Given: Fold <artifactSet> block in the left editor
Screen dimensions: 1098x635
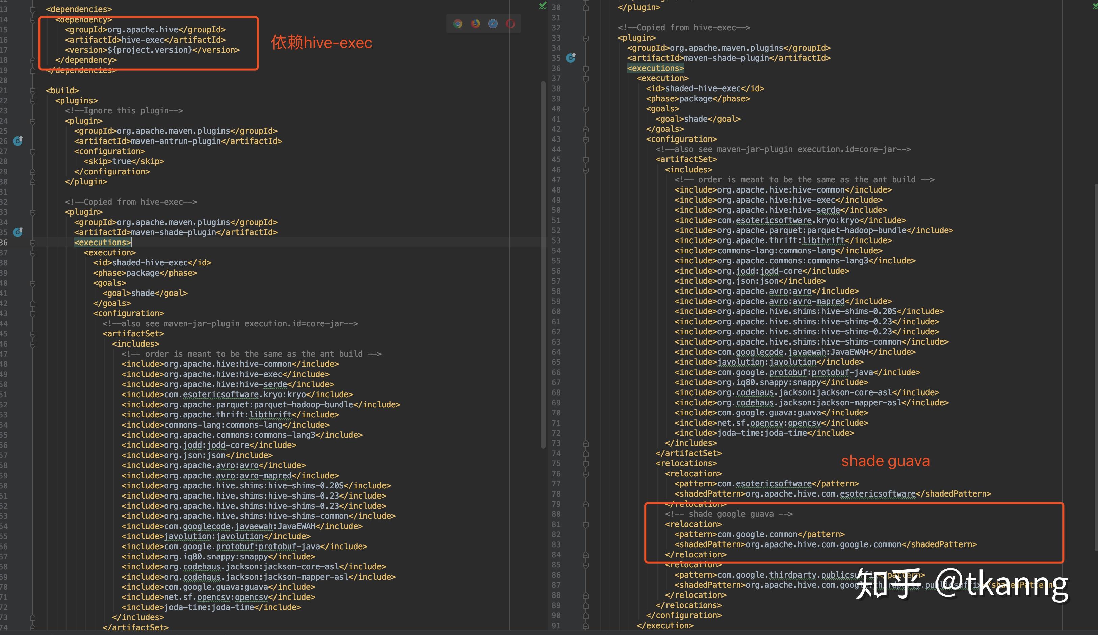Looking at the screenshot, I should point(33,334).
